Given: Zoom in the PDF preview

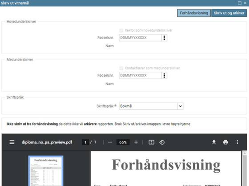Looking at the screenshot, I should pyautogui.click(x=136, y=142).
